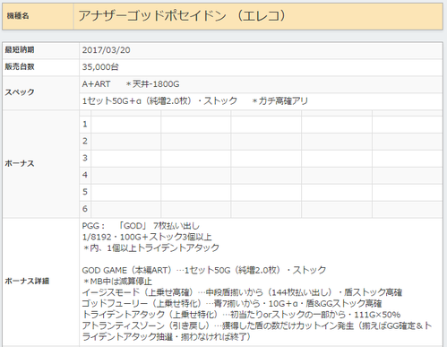Select the line ＊内、1個以上トライデントアタック
The width and height of the screenshot is (447, 347).
pos(150,248)
